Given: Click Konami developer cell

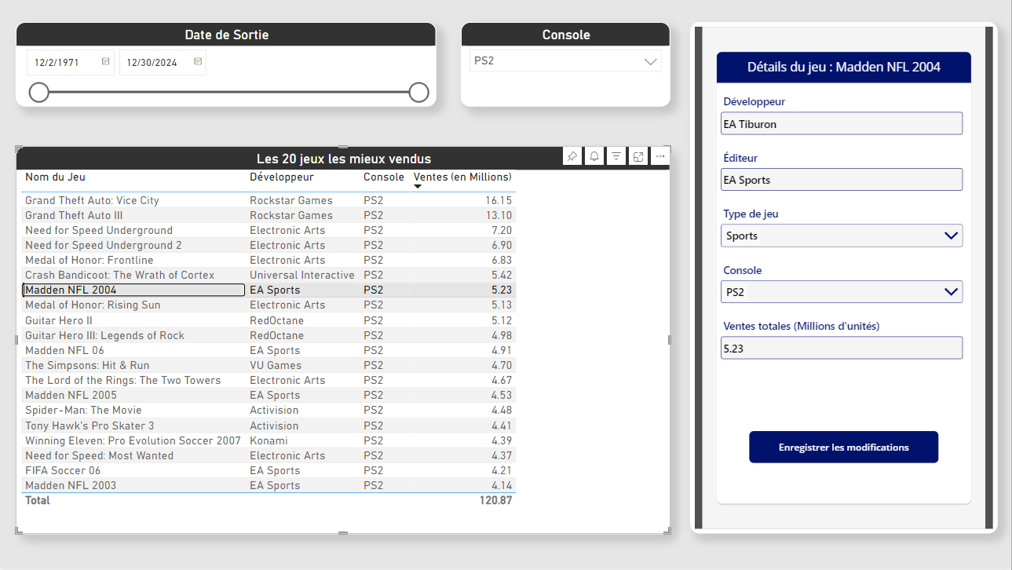Looking at the screenshot, I should (269, 440).
